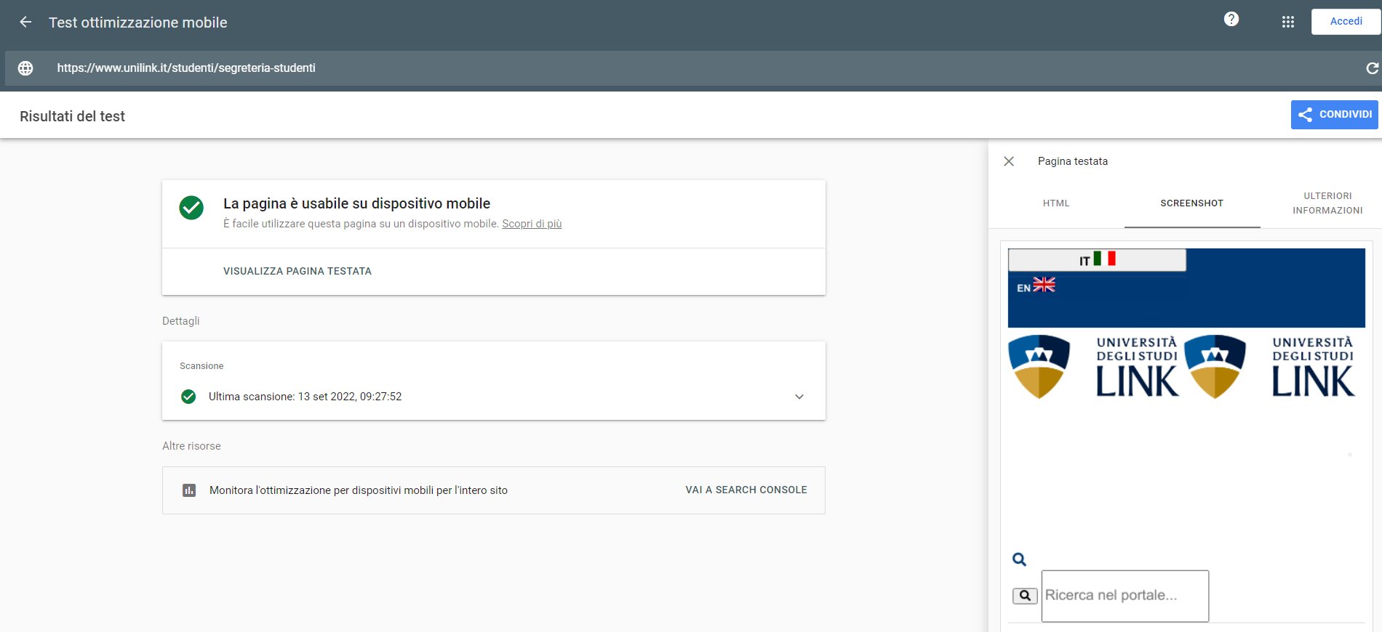
Task: Go back with the arrow icon
Action: click(x=25, y=22)
